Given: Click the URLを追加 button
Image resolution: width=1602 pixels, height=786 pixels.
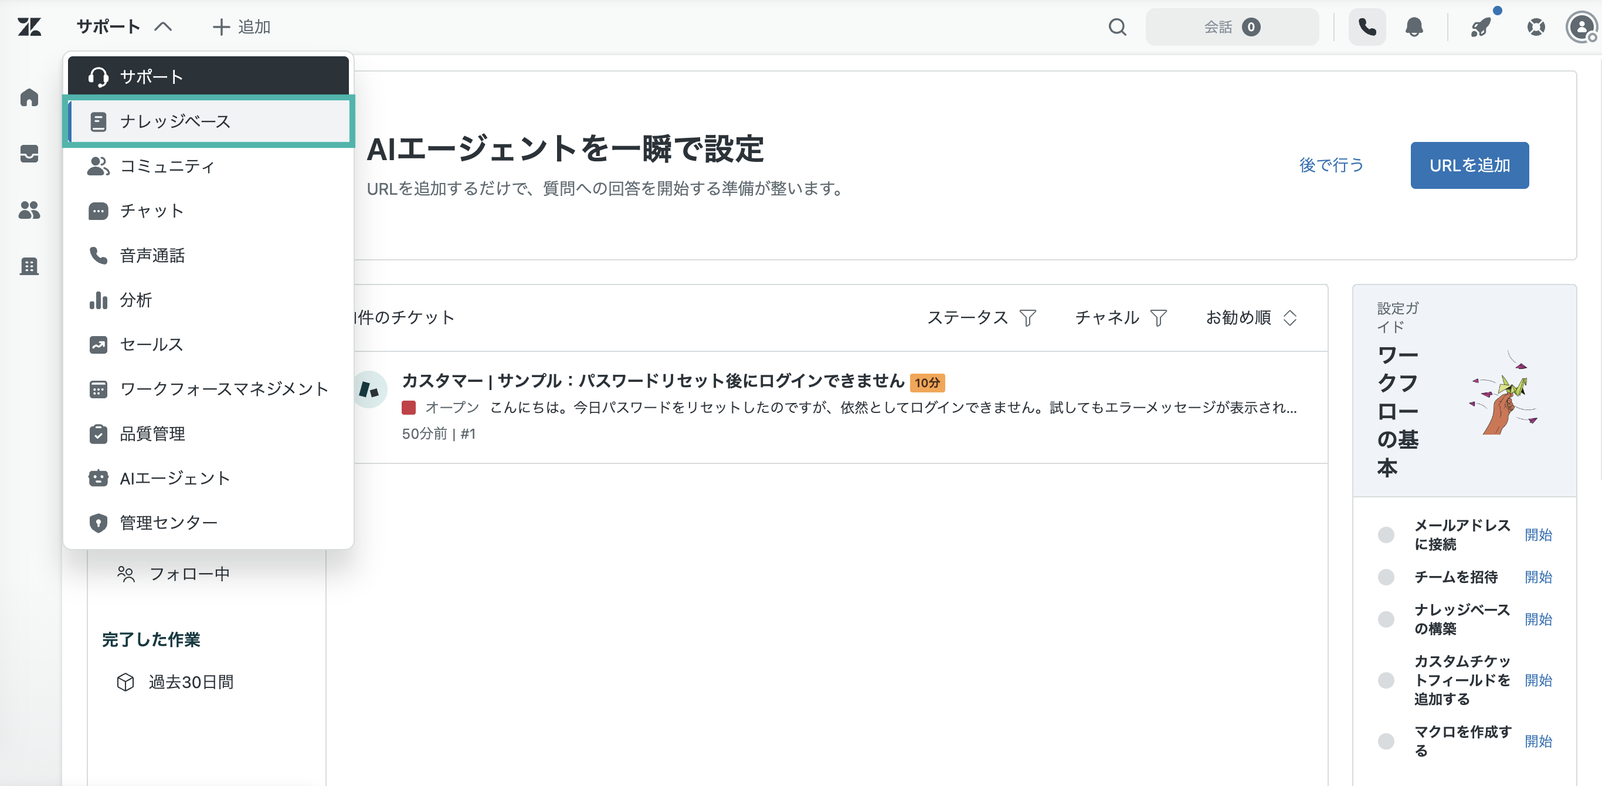Looking at the screenshot, I should pyautogui.click(x=1469, y=165).
